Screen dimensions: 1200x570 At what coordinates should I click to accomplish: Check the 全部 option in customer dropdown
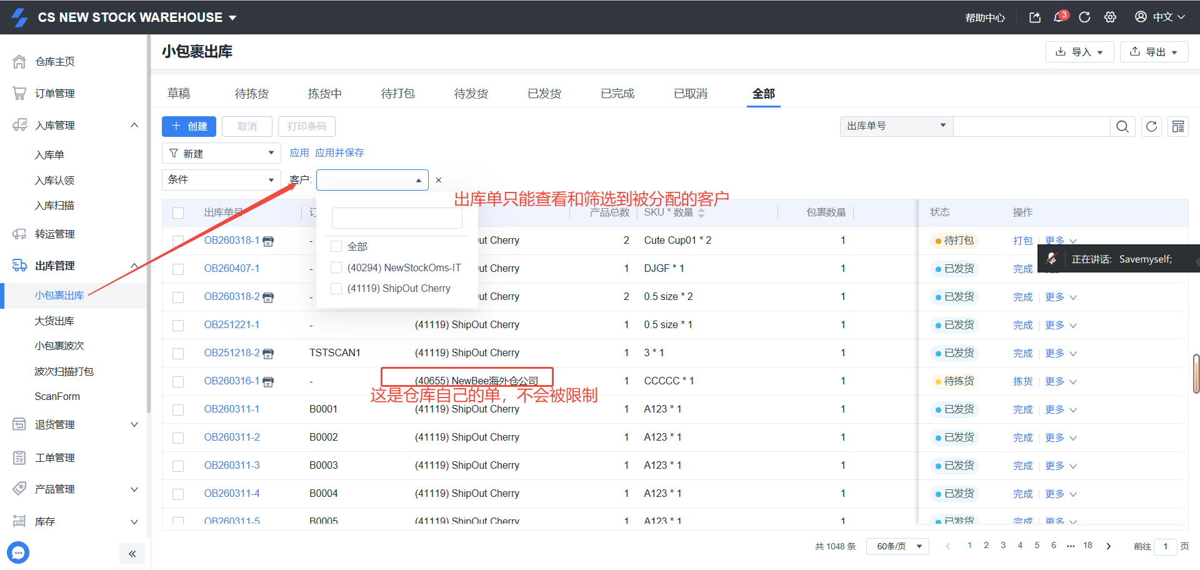click(x=336, y=246)
